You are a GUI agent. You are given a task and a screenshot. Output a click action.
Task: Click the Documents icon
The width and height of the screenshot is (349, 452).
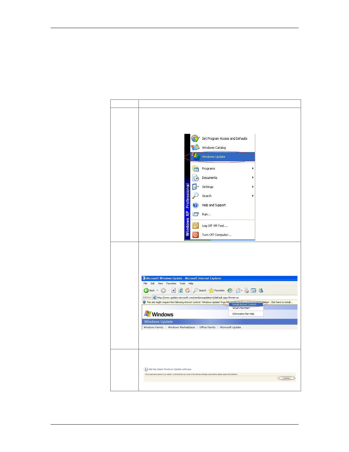[x=195, y=178]
